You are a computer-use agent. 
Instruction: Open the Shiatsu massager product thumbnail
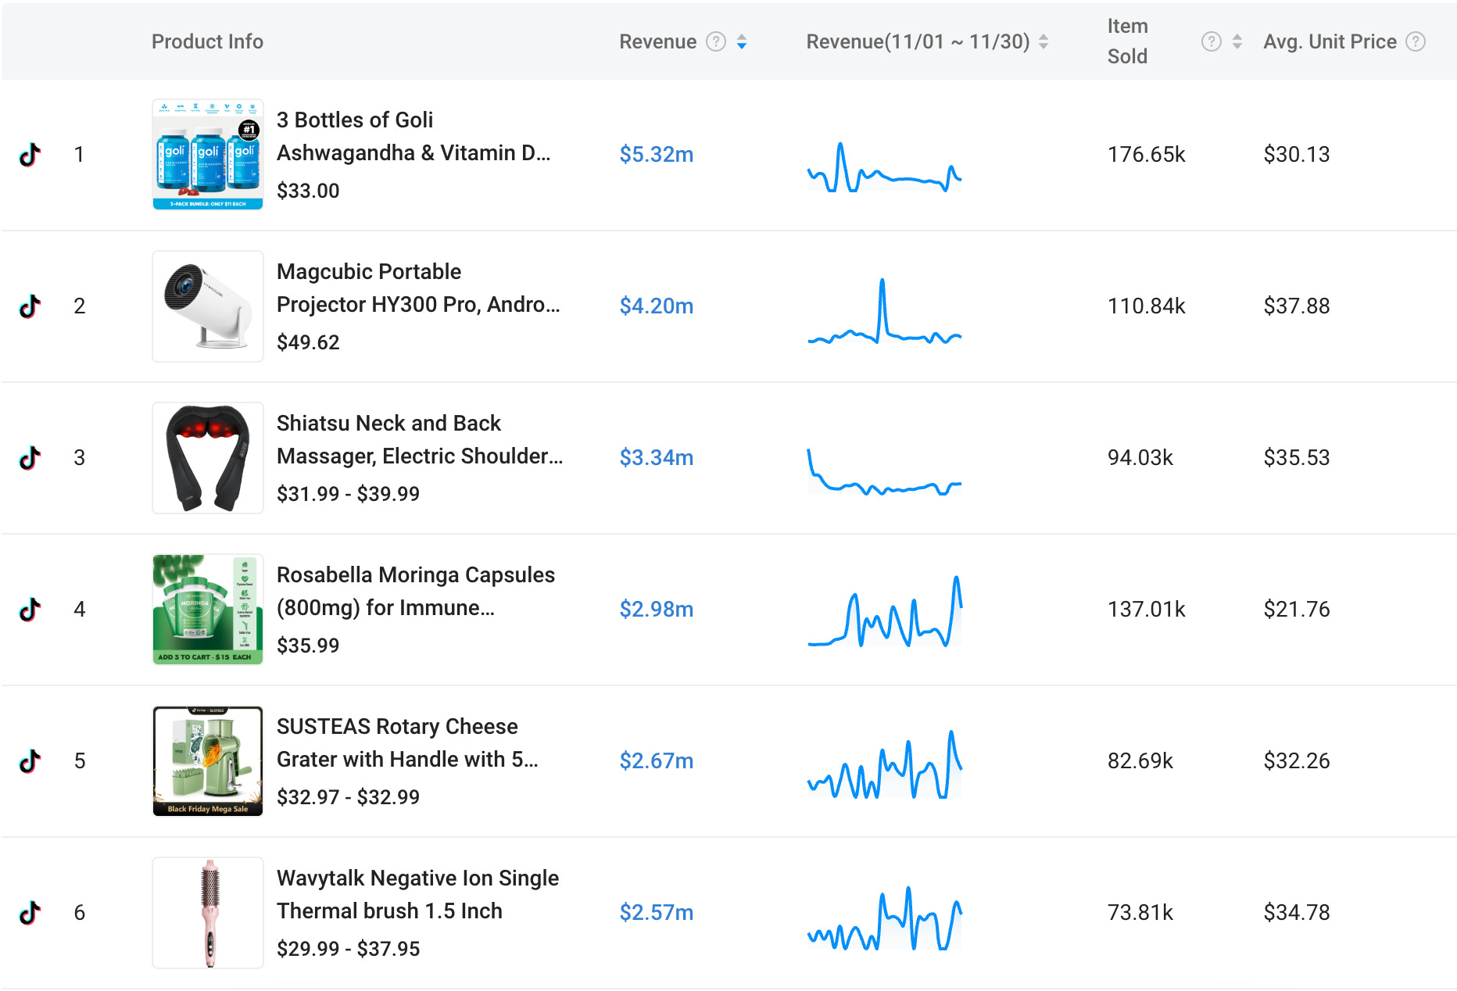click(x=208, y=458)
